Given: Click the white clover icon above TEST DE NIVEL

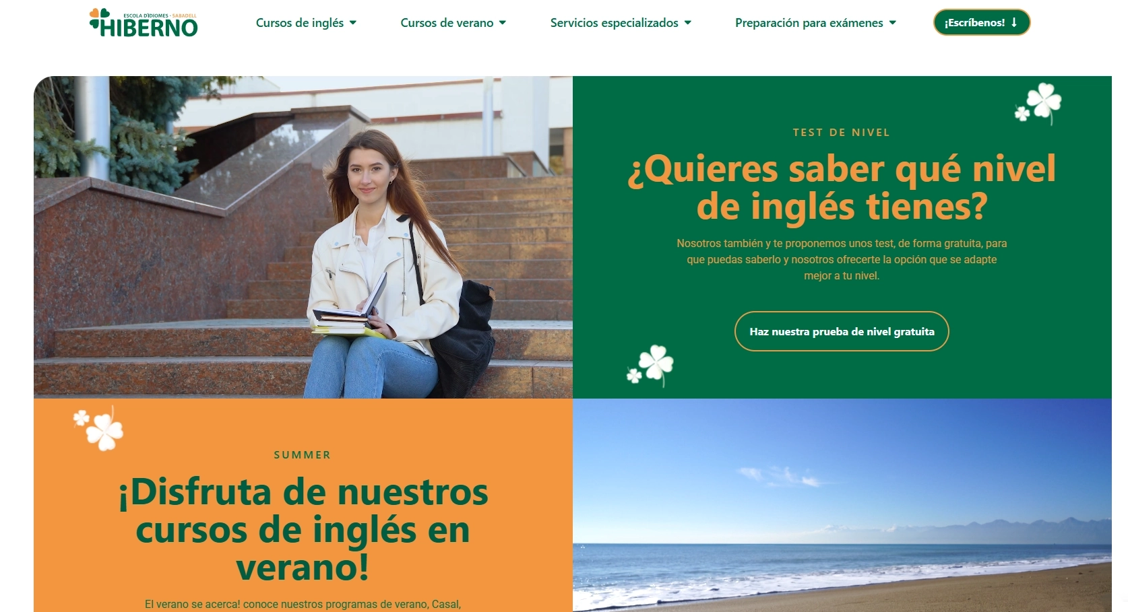Looking at the screenshot, I should [1038, 104].
